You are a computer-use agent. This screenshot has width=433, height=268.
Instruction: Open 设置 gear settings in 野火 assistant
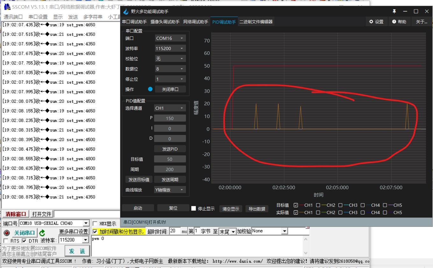pyautogui.click(x=376, y=22)
